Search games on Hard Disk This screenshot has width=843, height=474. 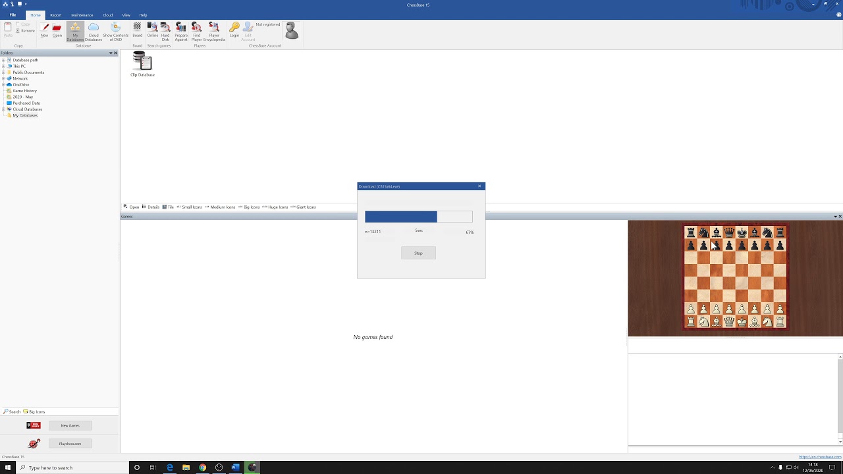[x=165, y=32]
